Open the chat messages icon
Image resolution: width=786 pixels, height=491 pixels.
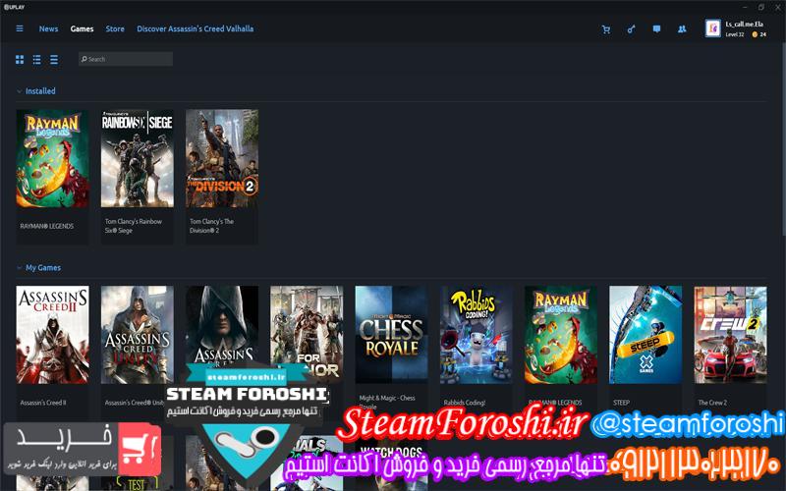tap(656, 29)
